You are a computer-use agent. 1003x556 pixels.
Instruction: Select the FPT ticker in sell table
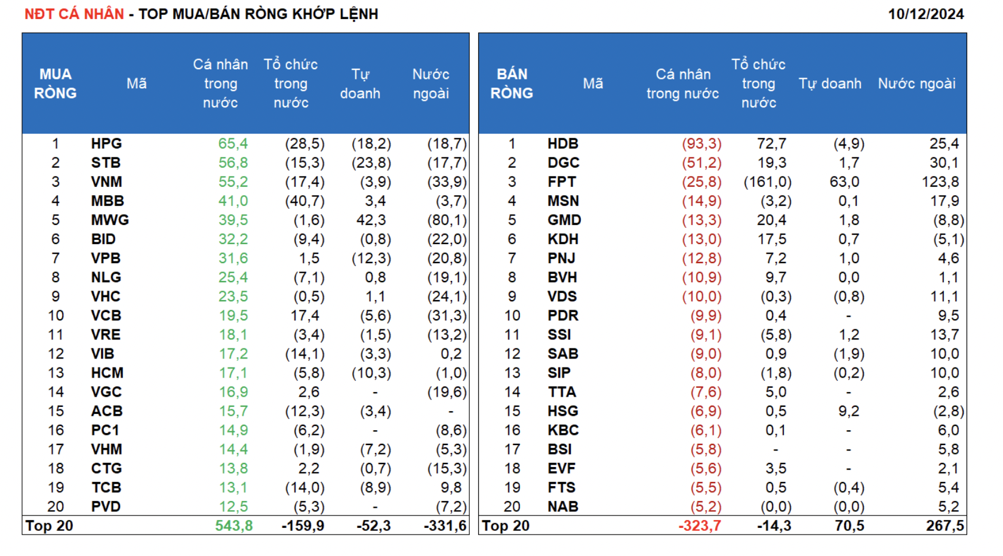coord(561,182)
